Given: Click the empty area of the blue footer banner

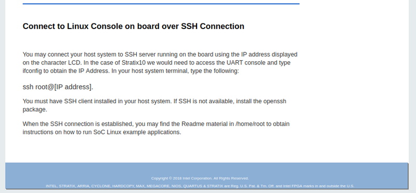Looking at the screenshot, I should click(x=80, y=171).
